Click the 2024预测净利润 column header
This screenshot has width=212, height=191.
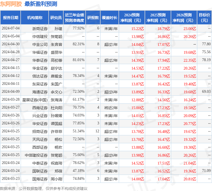click(132, 18)
